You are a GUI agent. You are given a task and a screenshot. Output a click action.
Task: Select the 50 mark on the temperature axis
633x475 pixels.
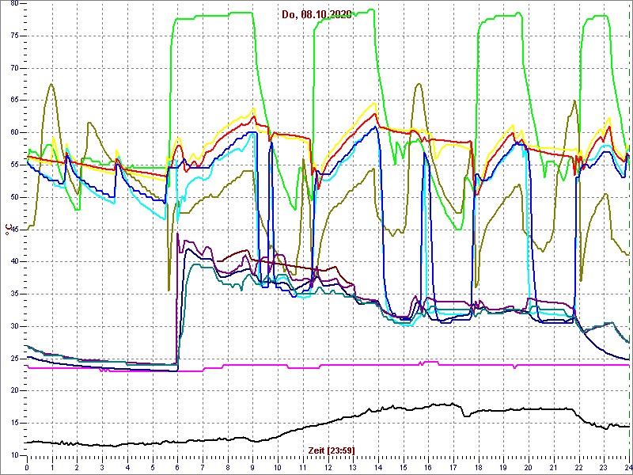click(13, 196)
